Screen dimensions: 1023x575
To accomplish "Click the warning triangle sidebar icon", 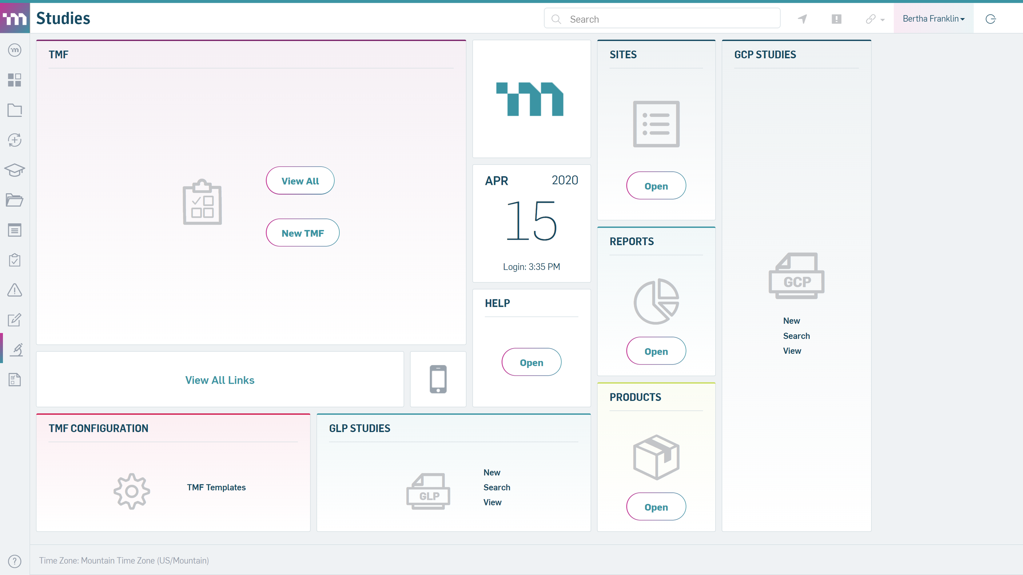I will click(14, 290).
